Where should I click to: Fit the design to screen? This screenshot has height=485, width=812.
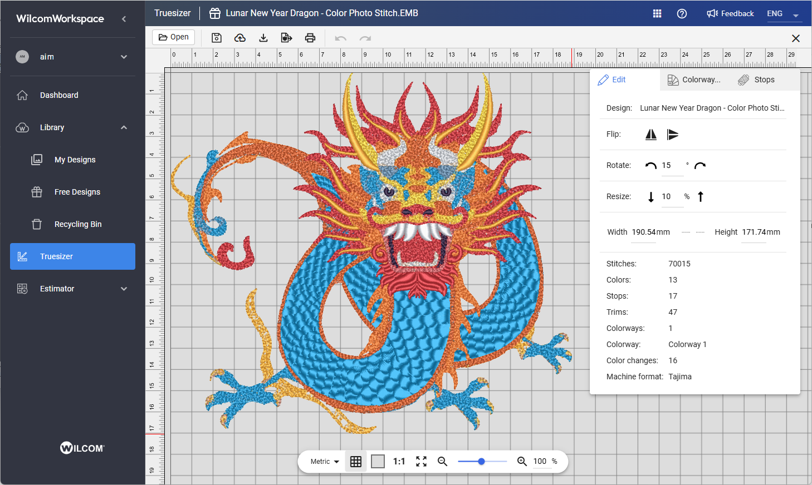[x=421, y=462]
